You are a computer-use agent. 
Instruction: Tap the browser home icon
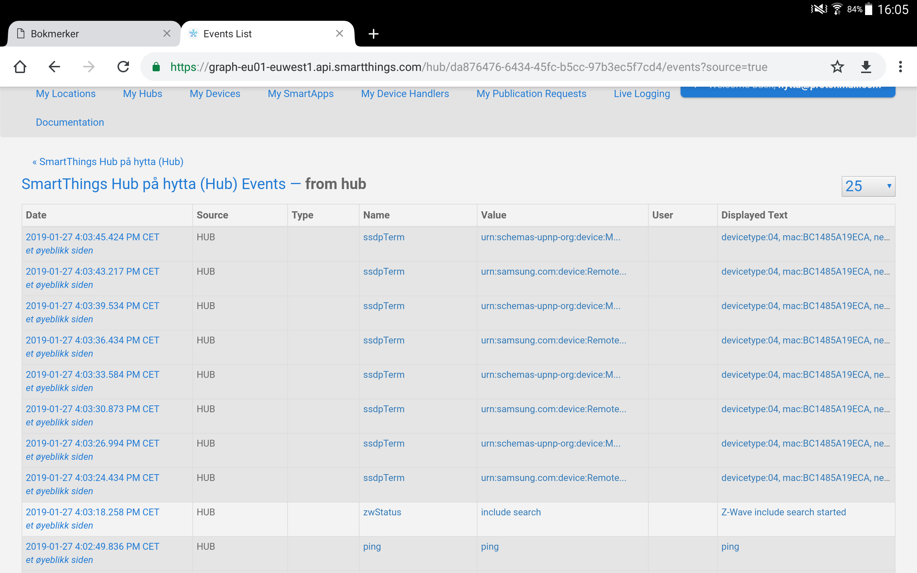point(20,67)
